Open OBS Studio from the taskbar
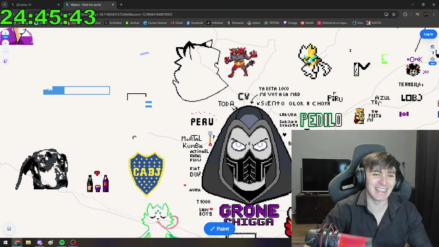This screenshot has width=439, height=247. pos(73,243)
